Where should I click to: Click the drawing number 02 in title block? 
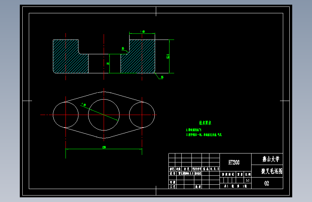267,183
